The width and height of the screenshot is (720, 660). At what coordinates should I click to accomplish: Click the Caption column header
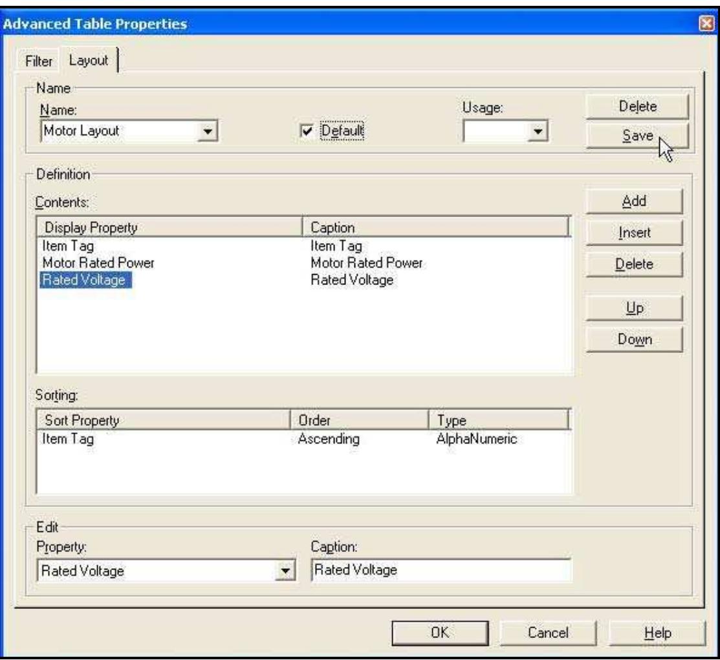click(x=435, y=228)
